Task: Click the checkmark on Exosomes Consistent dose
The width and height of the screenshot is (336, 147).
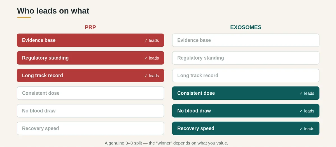Action: point(301,93)
